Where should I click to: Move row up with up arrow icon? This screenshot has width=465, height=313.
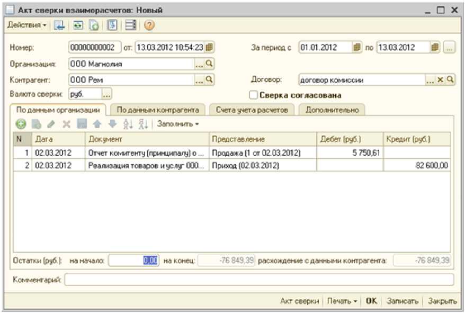pyautogui.click(x=97, y=124)
